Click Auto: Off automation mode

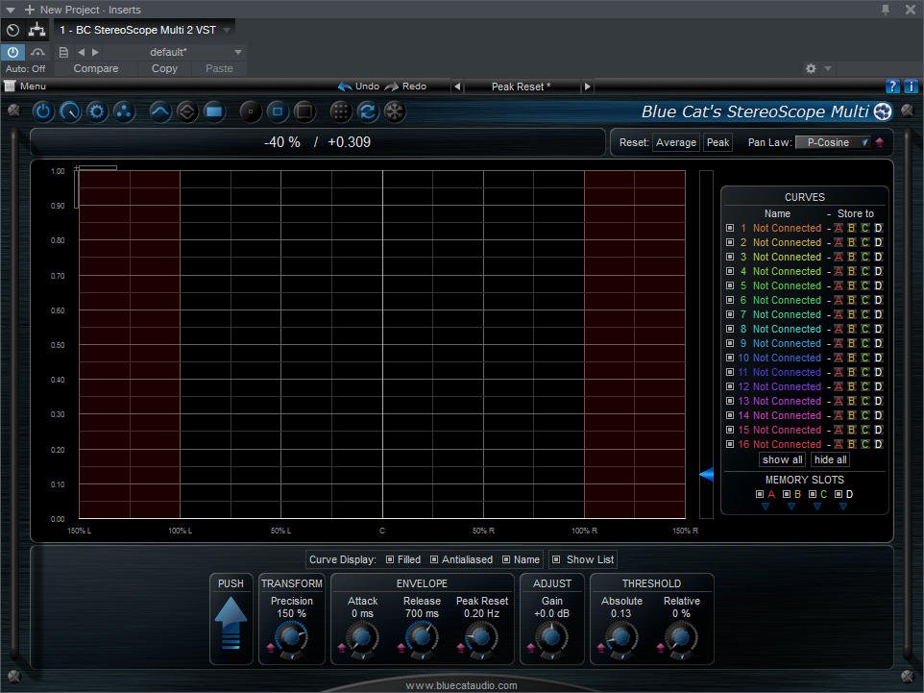point(25,68)
